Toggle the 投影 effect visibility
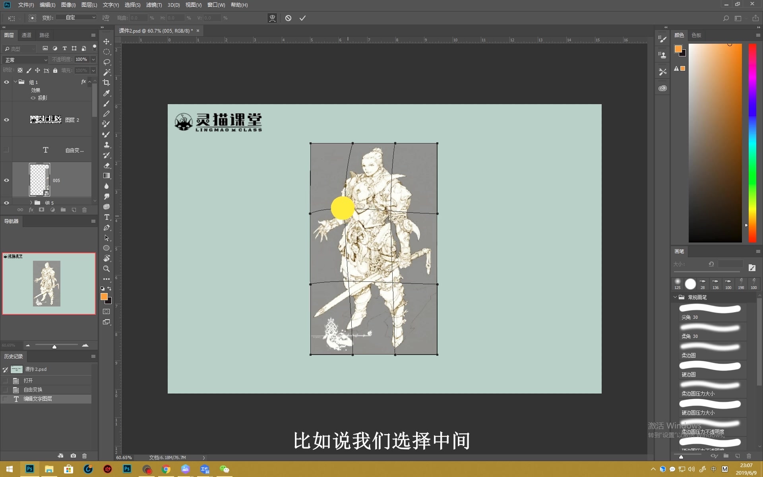This screenshot has height=477, width=763. click(x=33, y=98)
